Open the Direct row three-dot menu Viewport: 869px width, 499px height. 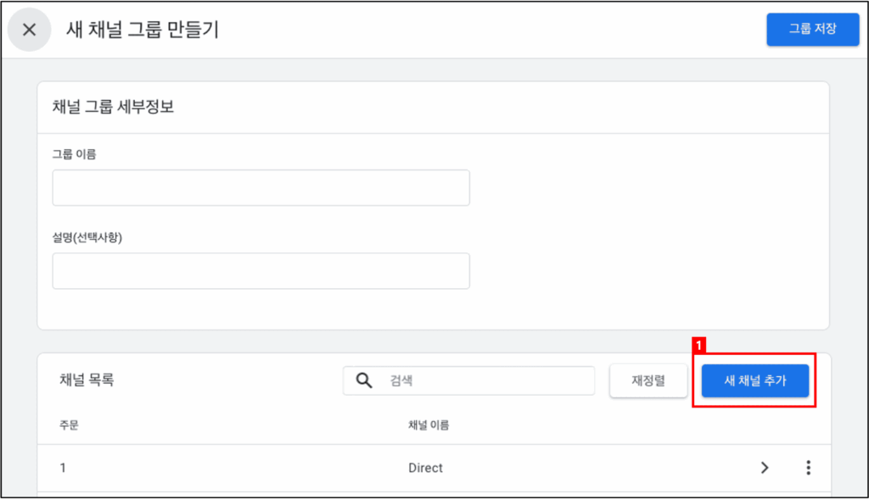click(808, 468)
